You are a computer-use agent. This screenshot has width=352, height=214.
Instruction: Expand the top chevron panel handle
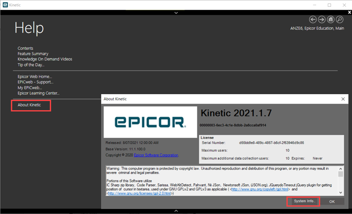pyautogui.click(x=176, y=13)
